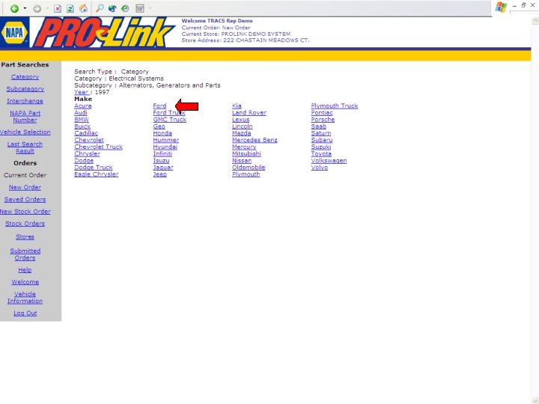Change the Year selection link
539x404 pixels.
click(82, 92)
